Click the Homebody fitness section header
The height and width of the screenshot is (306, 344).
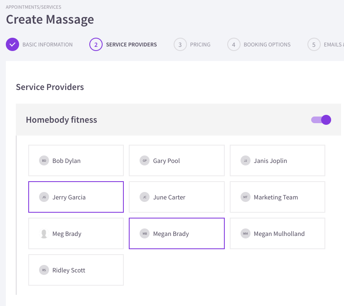pos(178,120)
